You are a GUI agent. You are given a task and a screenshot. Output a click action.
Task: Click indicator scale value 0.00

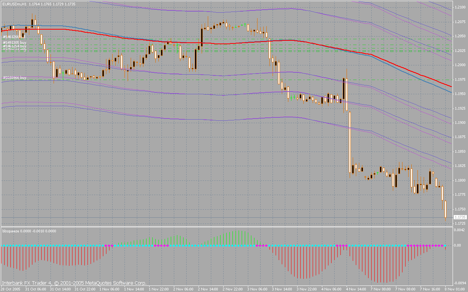point(458,245)
